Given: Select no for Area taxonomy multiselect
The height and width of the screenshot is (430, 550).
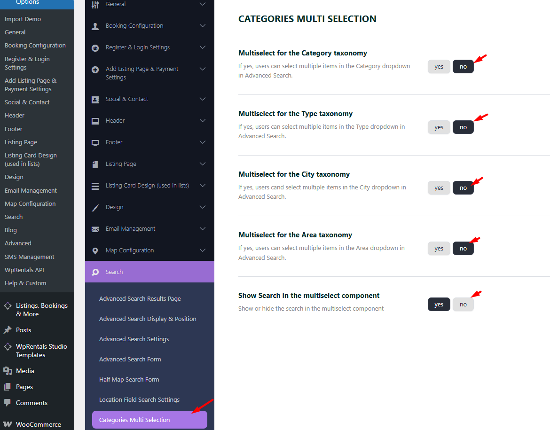Looking at the screenshot, I should click(463, 249).
